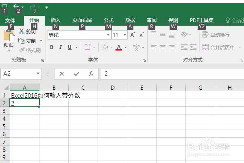Viewport: 244px width, 163px height.
Task: Click the formula bar showing 2
Action: (172, 74)
